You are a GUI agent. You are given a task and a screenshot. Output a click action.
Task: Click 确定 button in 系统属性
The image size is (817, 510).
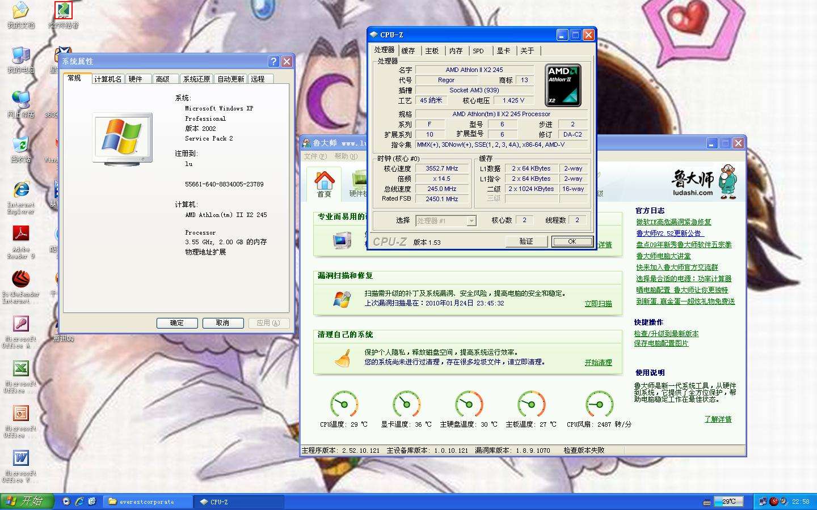177,323
